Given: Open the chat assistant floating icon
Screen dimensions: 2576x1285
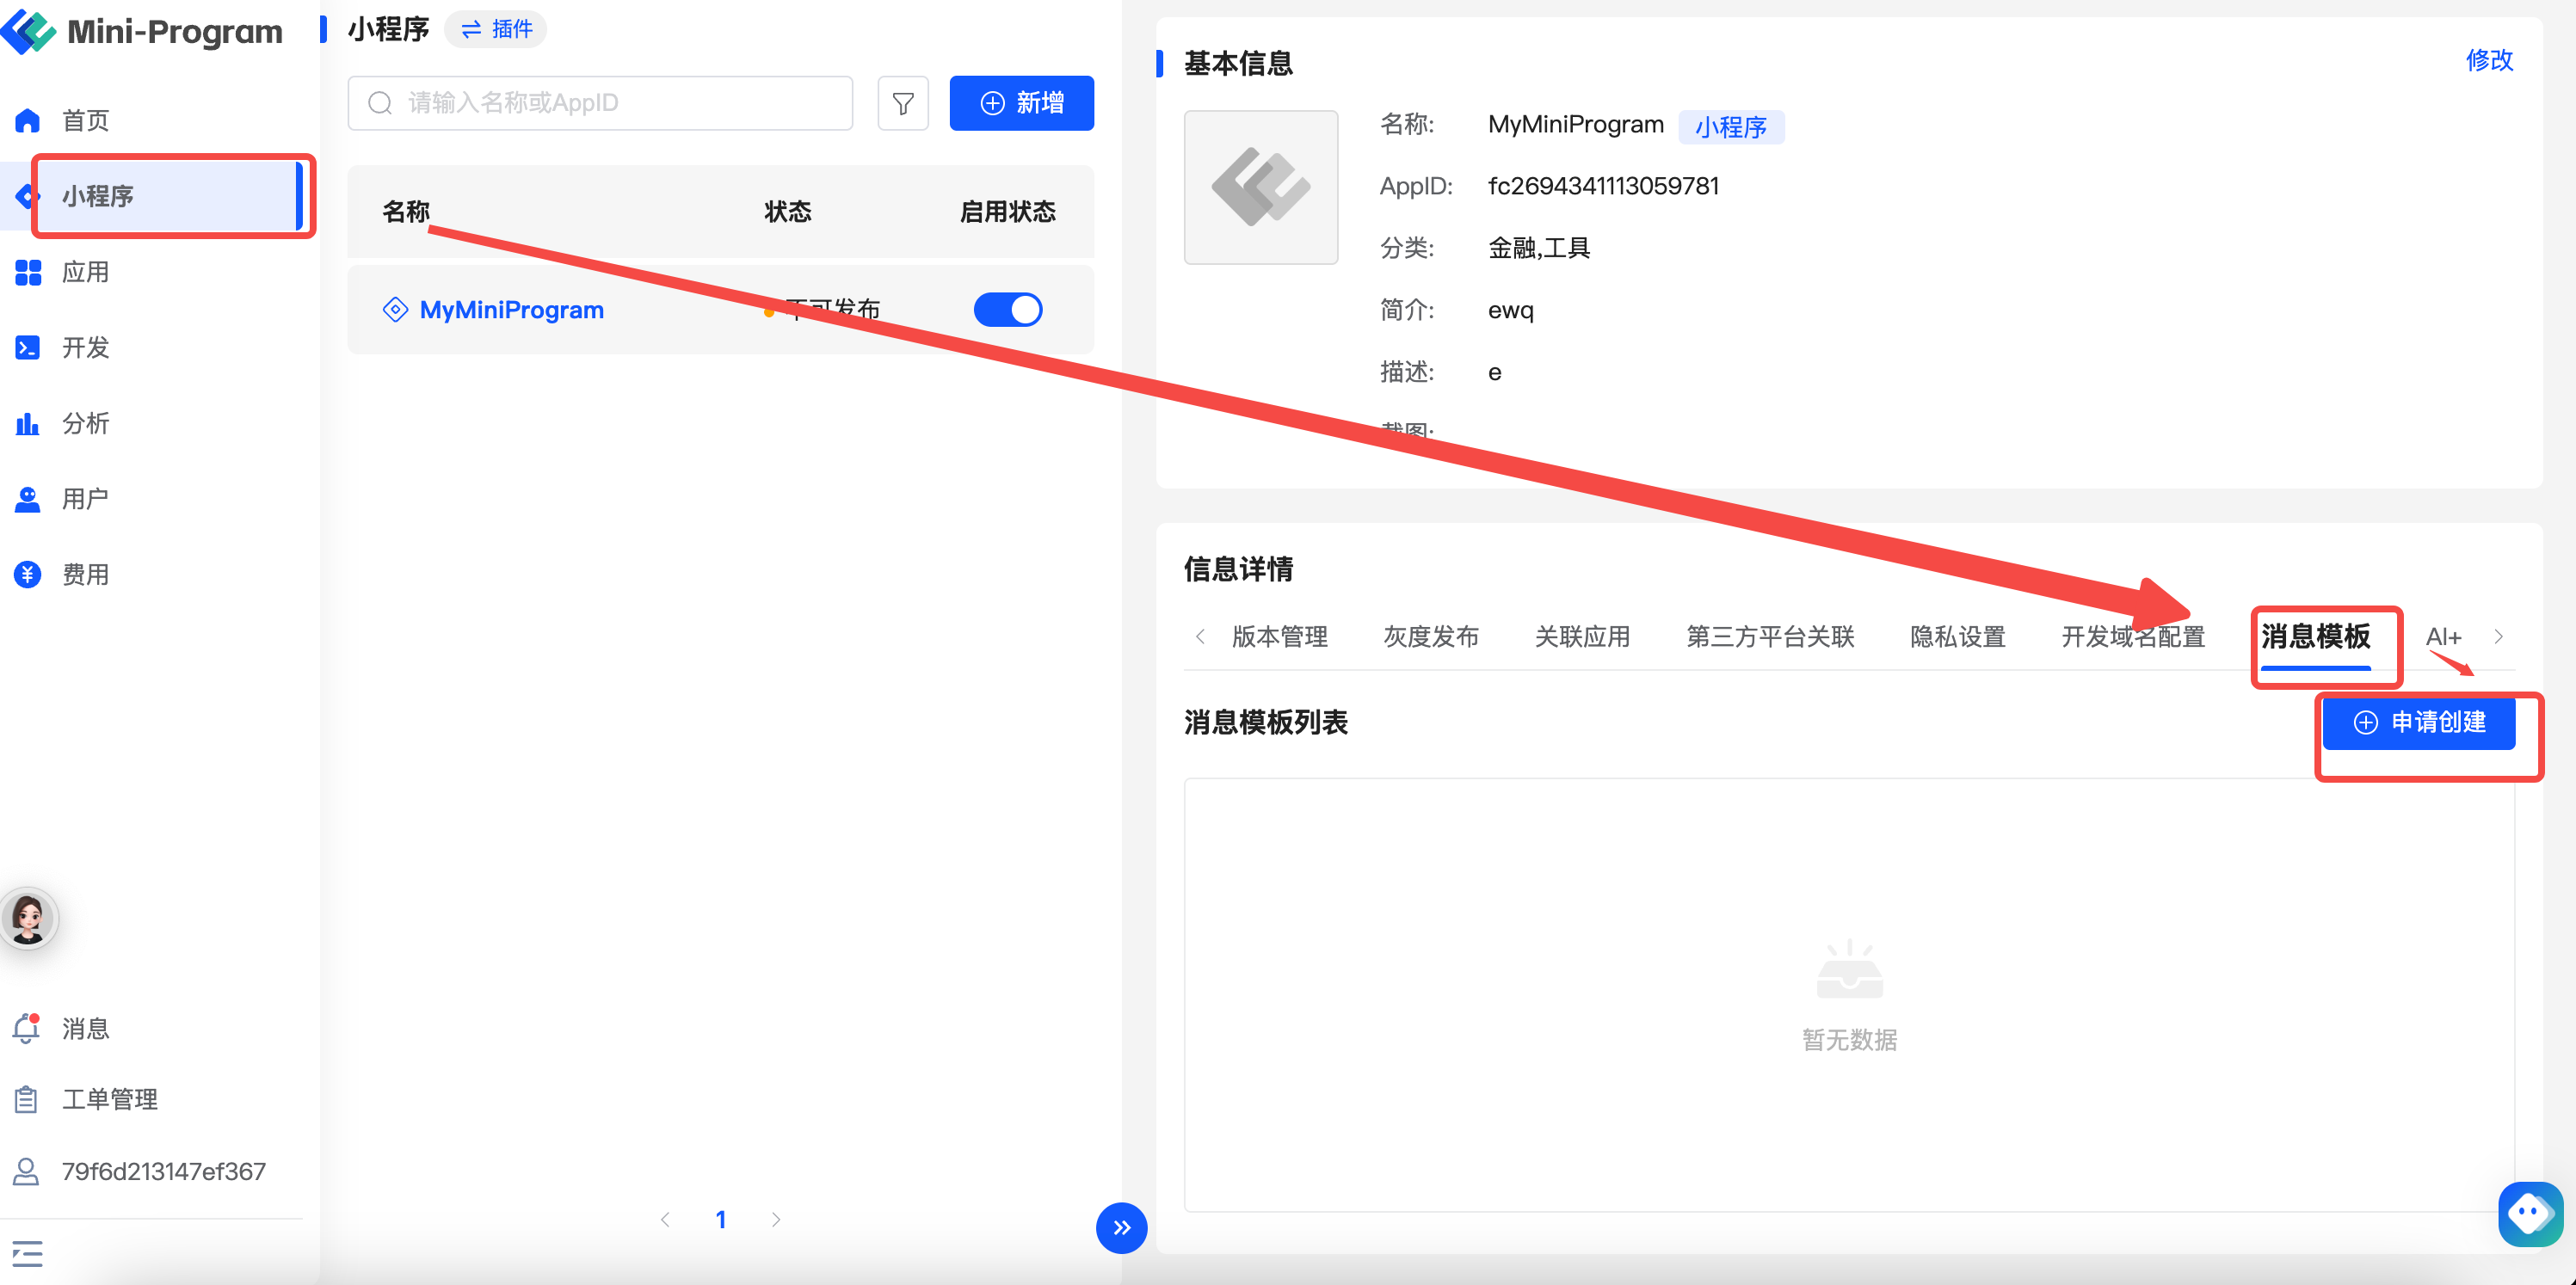Looking at the screenshot, I should point(2529,1214).
